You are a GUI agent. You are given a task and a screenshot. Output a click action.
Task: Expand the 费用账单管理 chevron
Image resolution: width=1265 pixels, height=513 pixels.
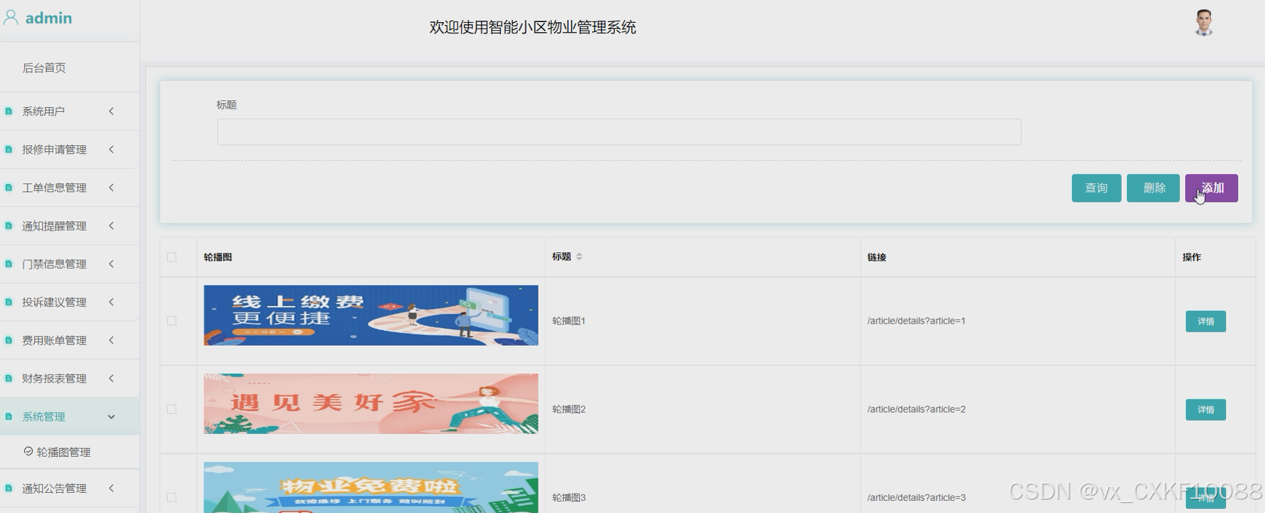point(111,340)
